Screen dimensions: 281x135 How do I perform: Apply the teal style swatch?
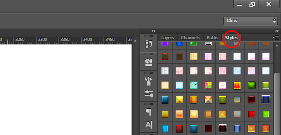[x=194, y=85]
